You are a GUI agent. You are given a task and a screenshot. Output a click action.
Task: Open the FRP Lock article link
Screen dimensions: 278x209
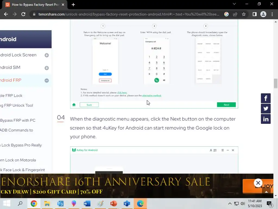(x=11, y=96)
